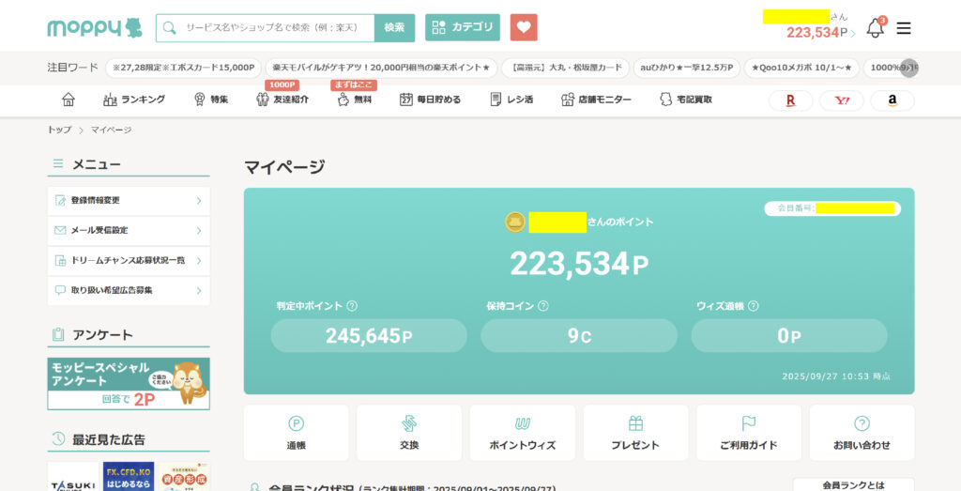Screen dimensions: 961x491
Task: Select the Qoo10メガポ keyword tag
Action: [801, 68]
